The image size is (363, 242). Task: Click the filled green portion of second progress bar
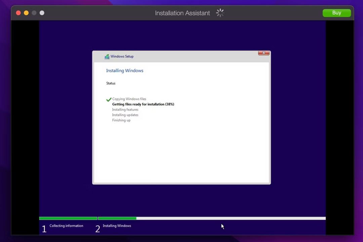click(x=117, y=218)
